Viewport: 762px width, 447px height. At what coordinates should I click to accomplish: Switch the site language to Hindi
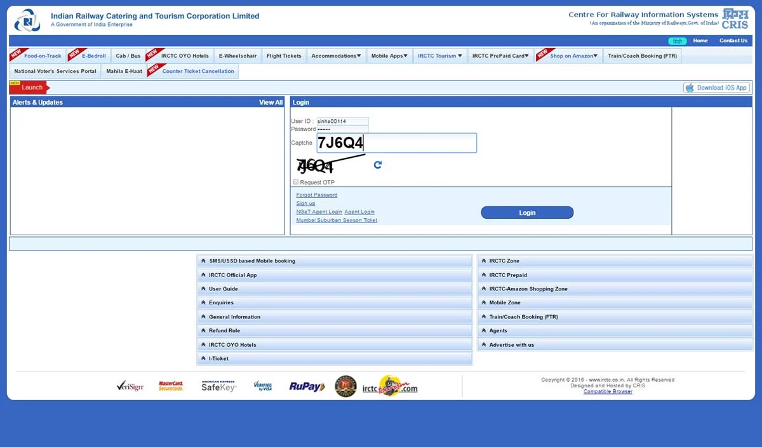(x=677, y=40)
